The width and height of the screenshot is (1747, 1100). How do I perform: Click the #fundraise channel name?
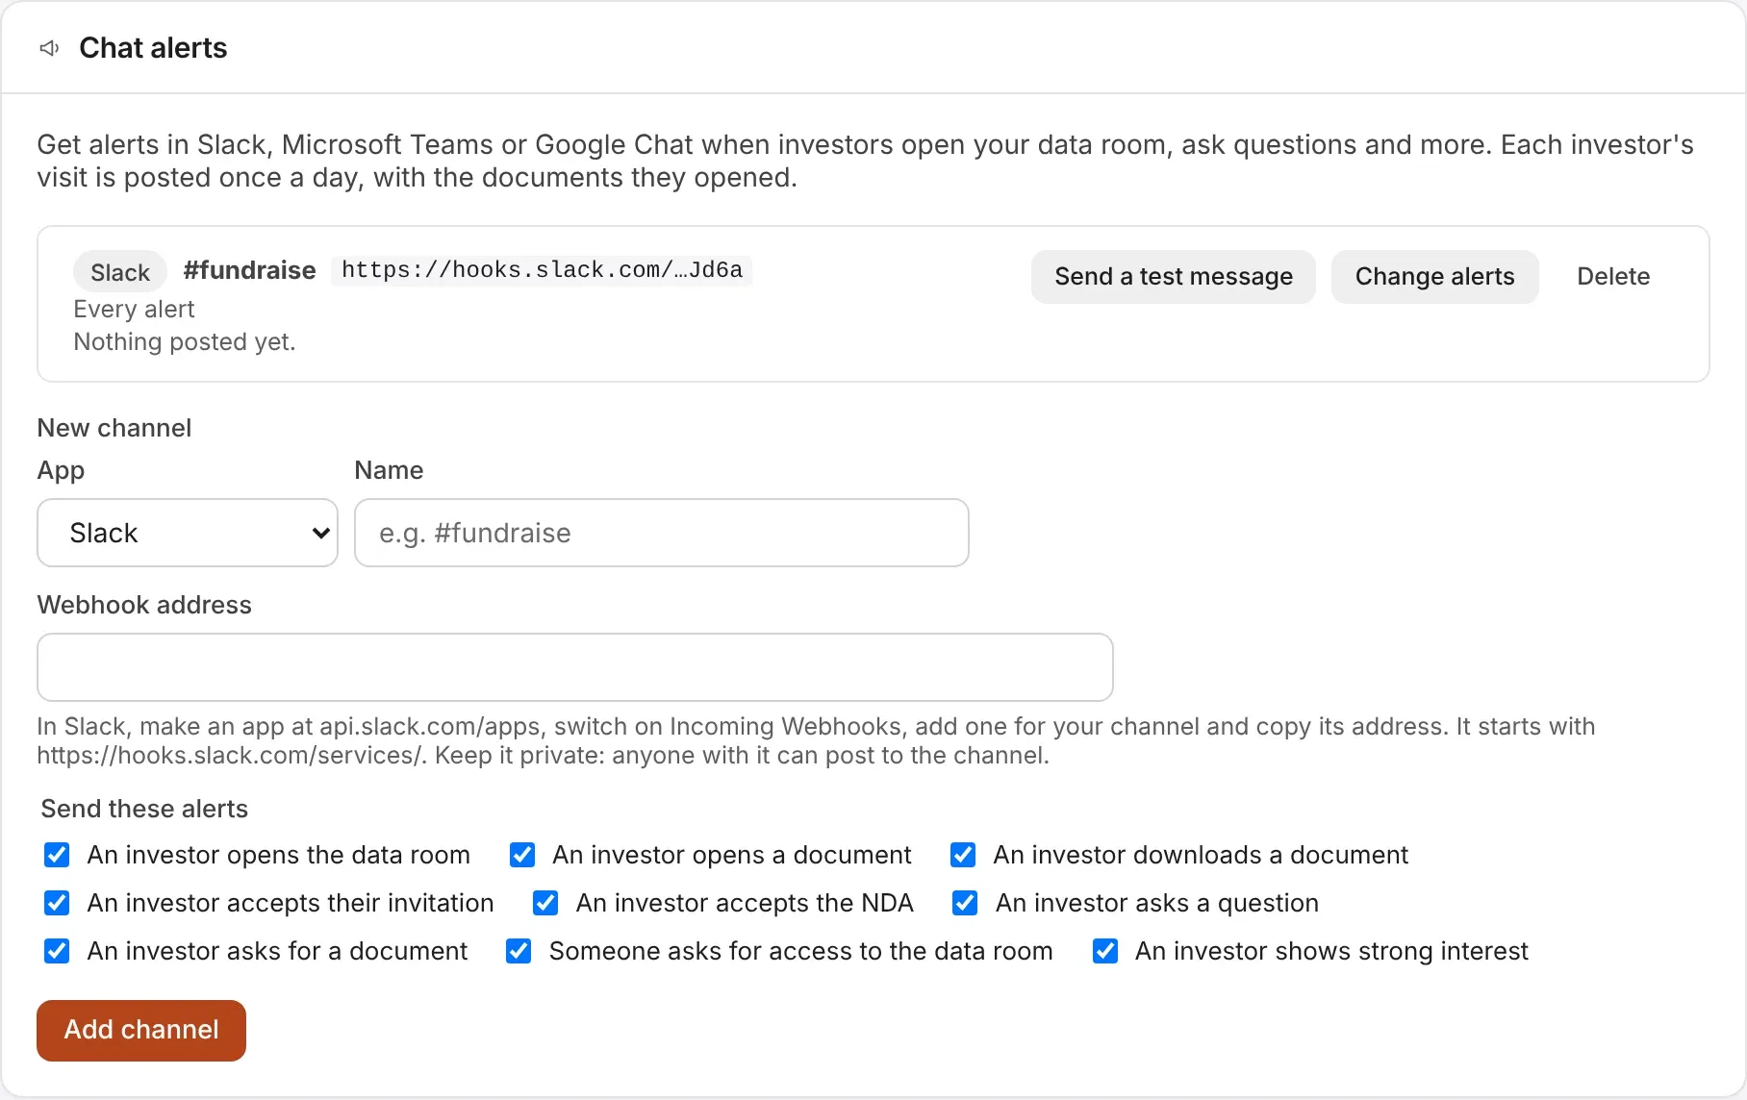[x=249, y=270]
